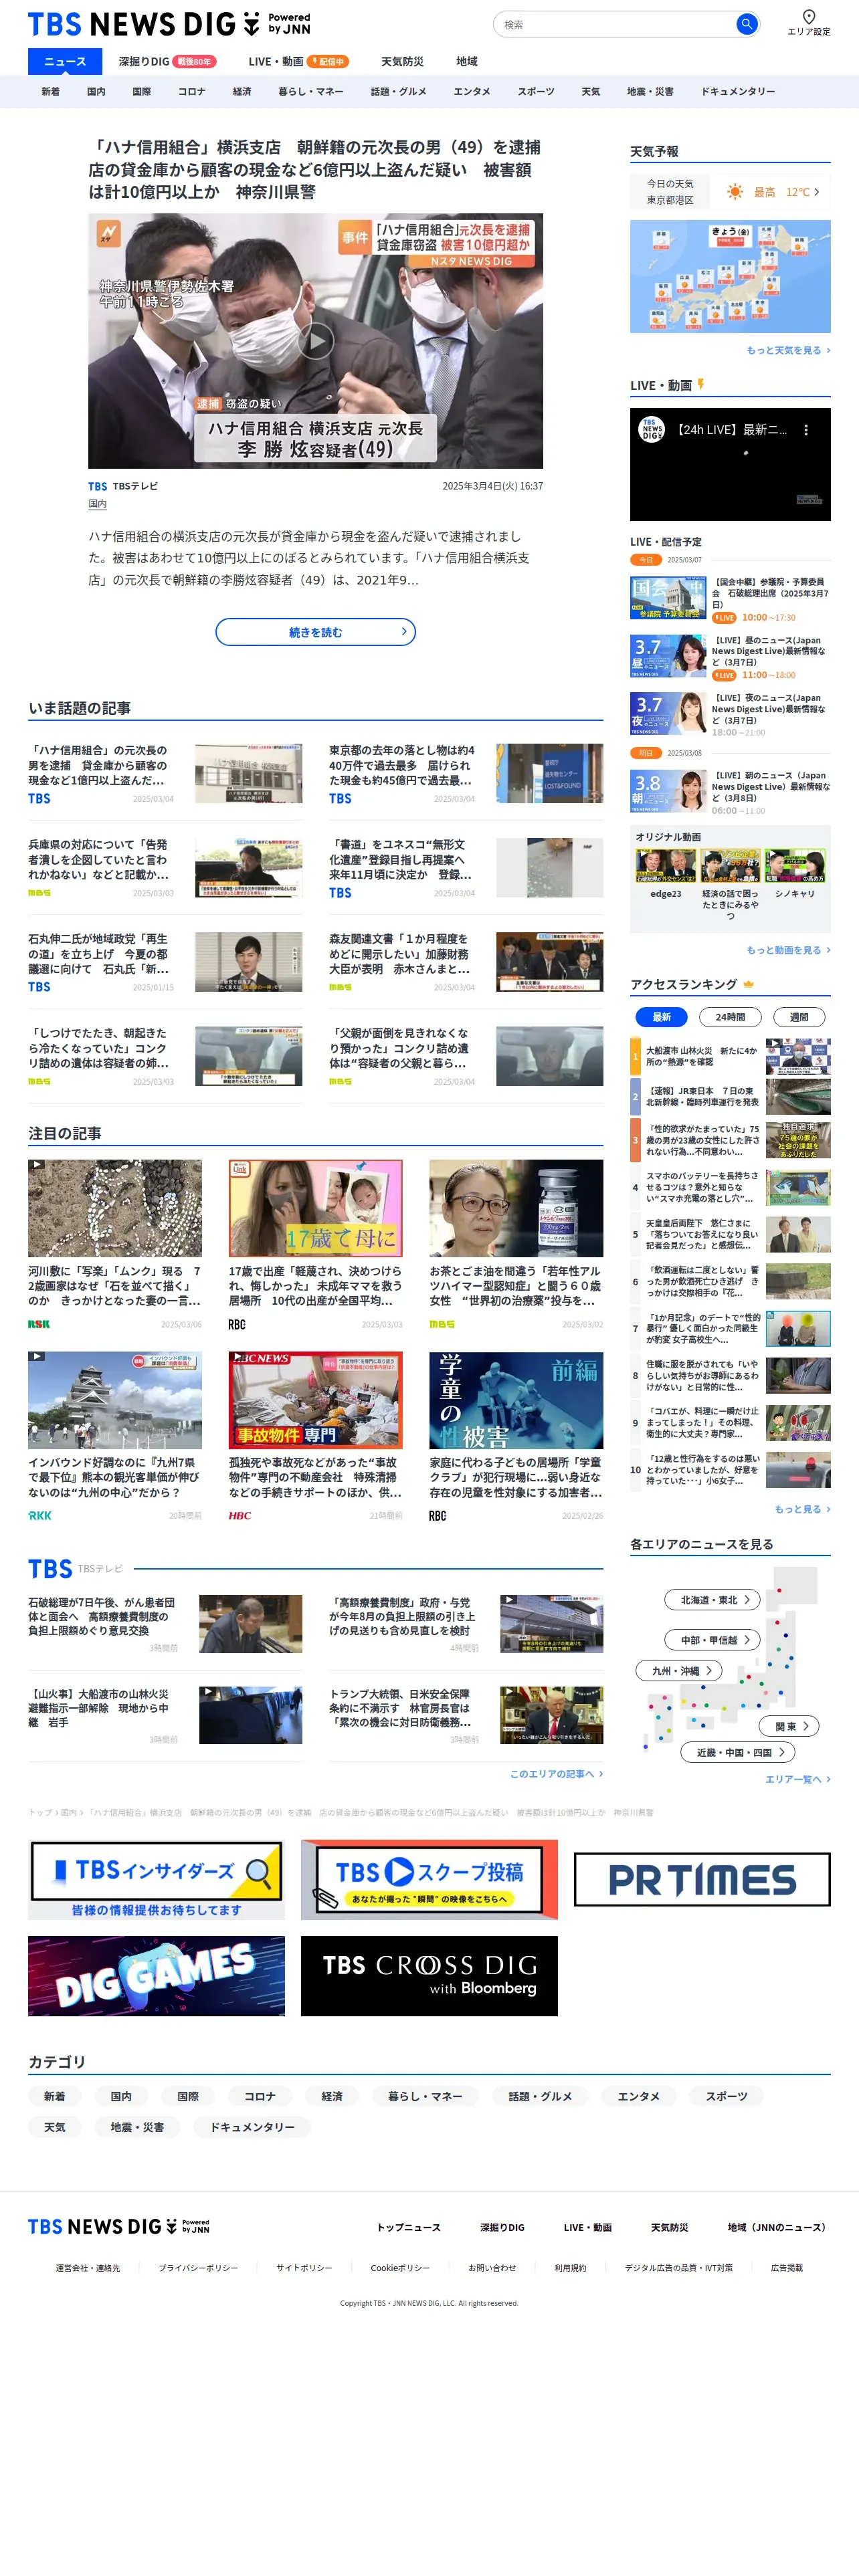Select the 近畿・中国・四国 area button
Screen dimensions: 859x2576
[738, 1752]
